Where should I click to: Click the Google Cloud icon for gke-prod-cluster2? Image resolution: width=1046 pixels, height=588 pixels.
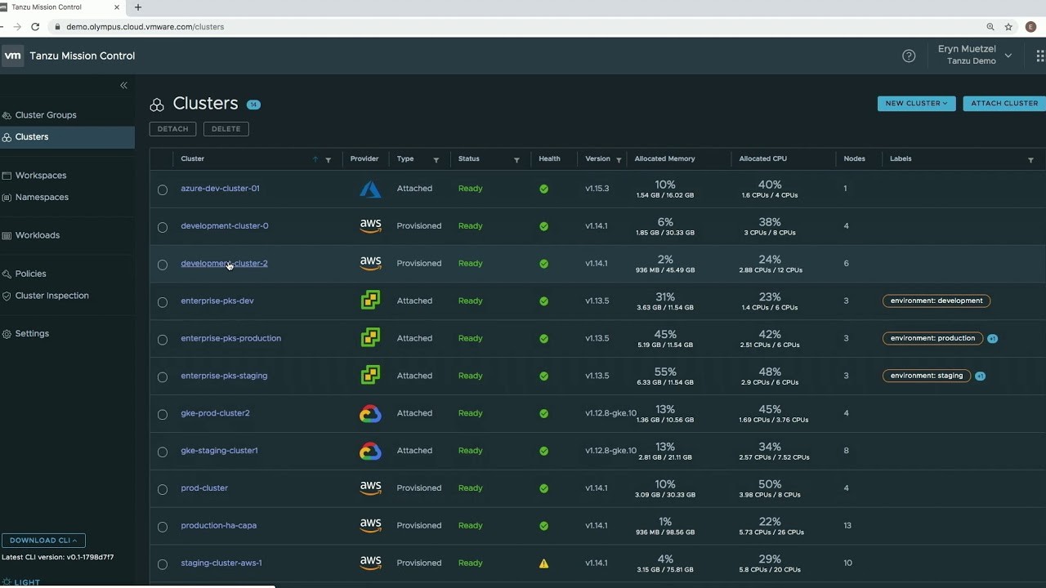370,413
